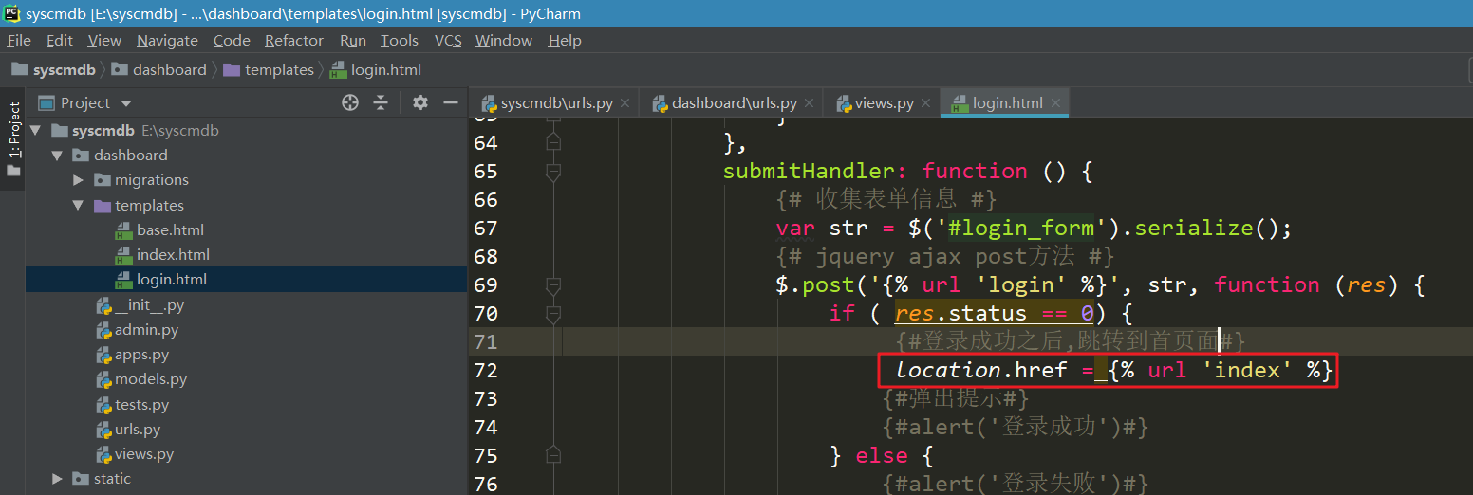The width and height of the screenshot is (1473, 495).
Task: Open the Tools menu
Action: point(400,40)
